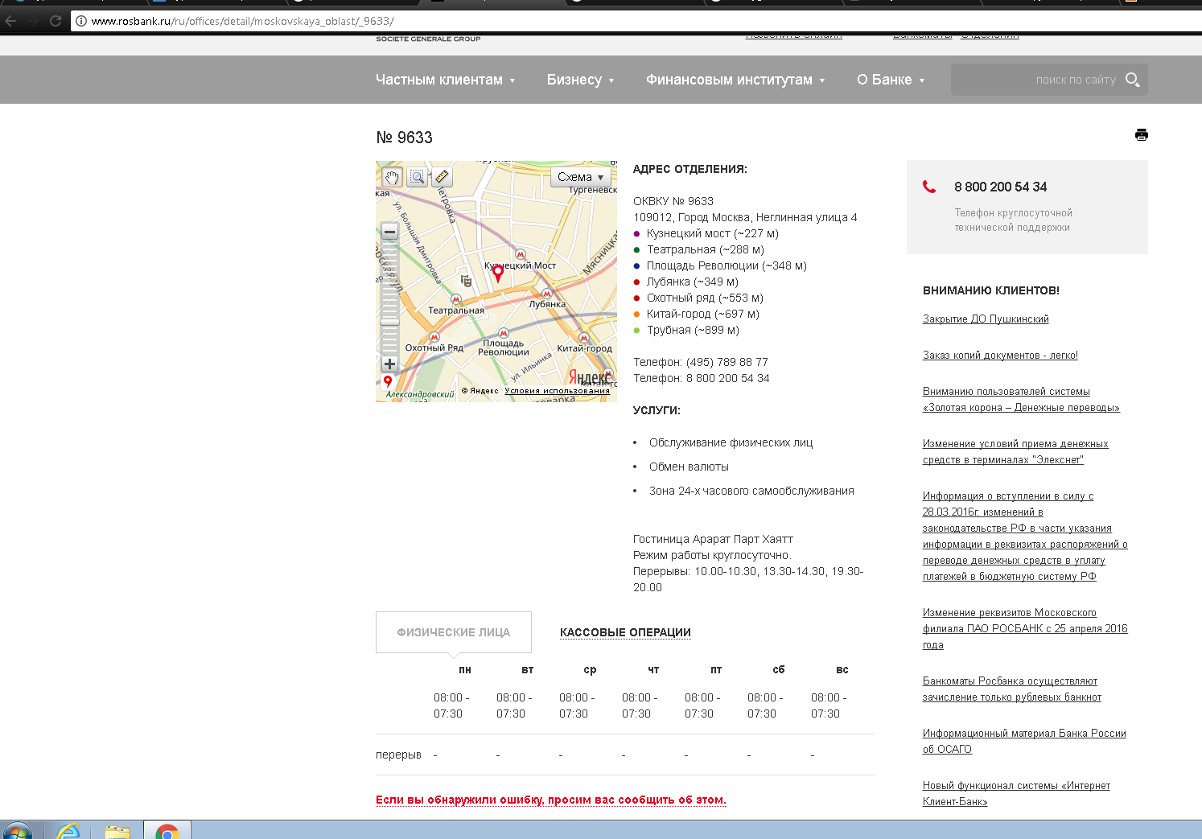Click phone number (495) 789 88 77
Screen dimensions: 1202x839
click(x=727, y=362)
